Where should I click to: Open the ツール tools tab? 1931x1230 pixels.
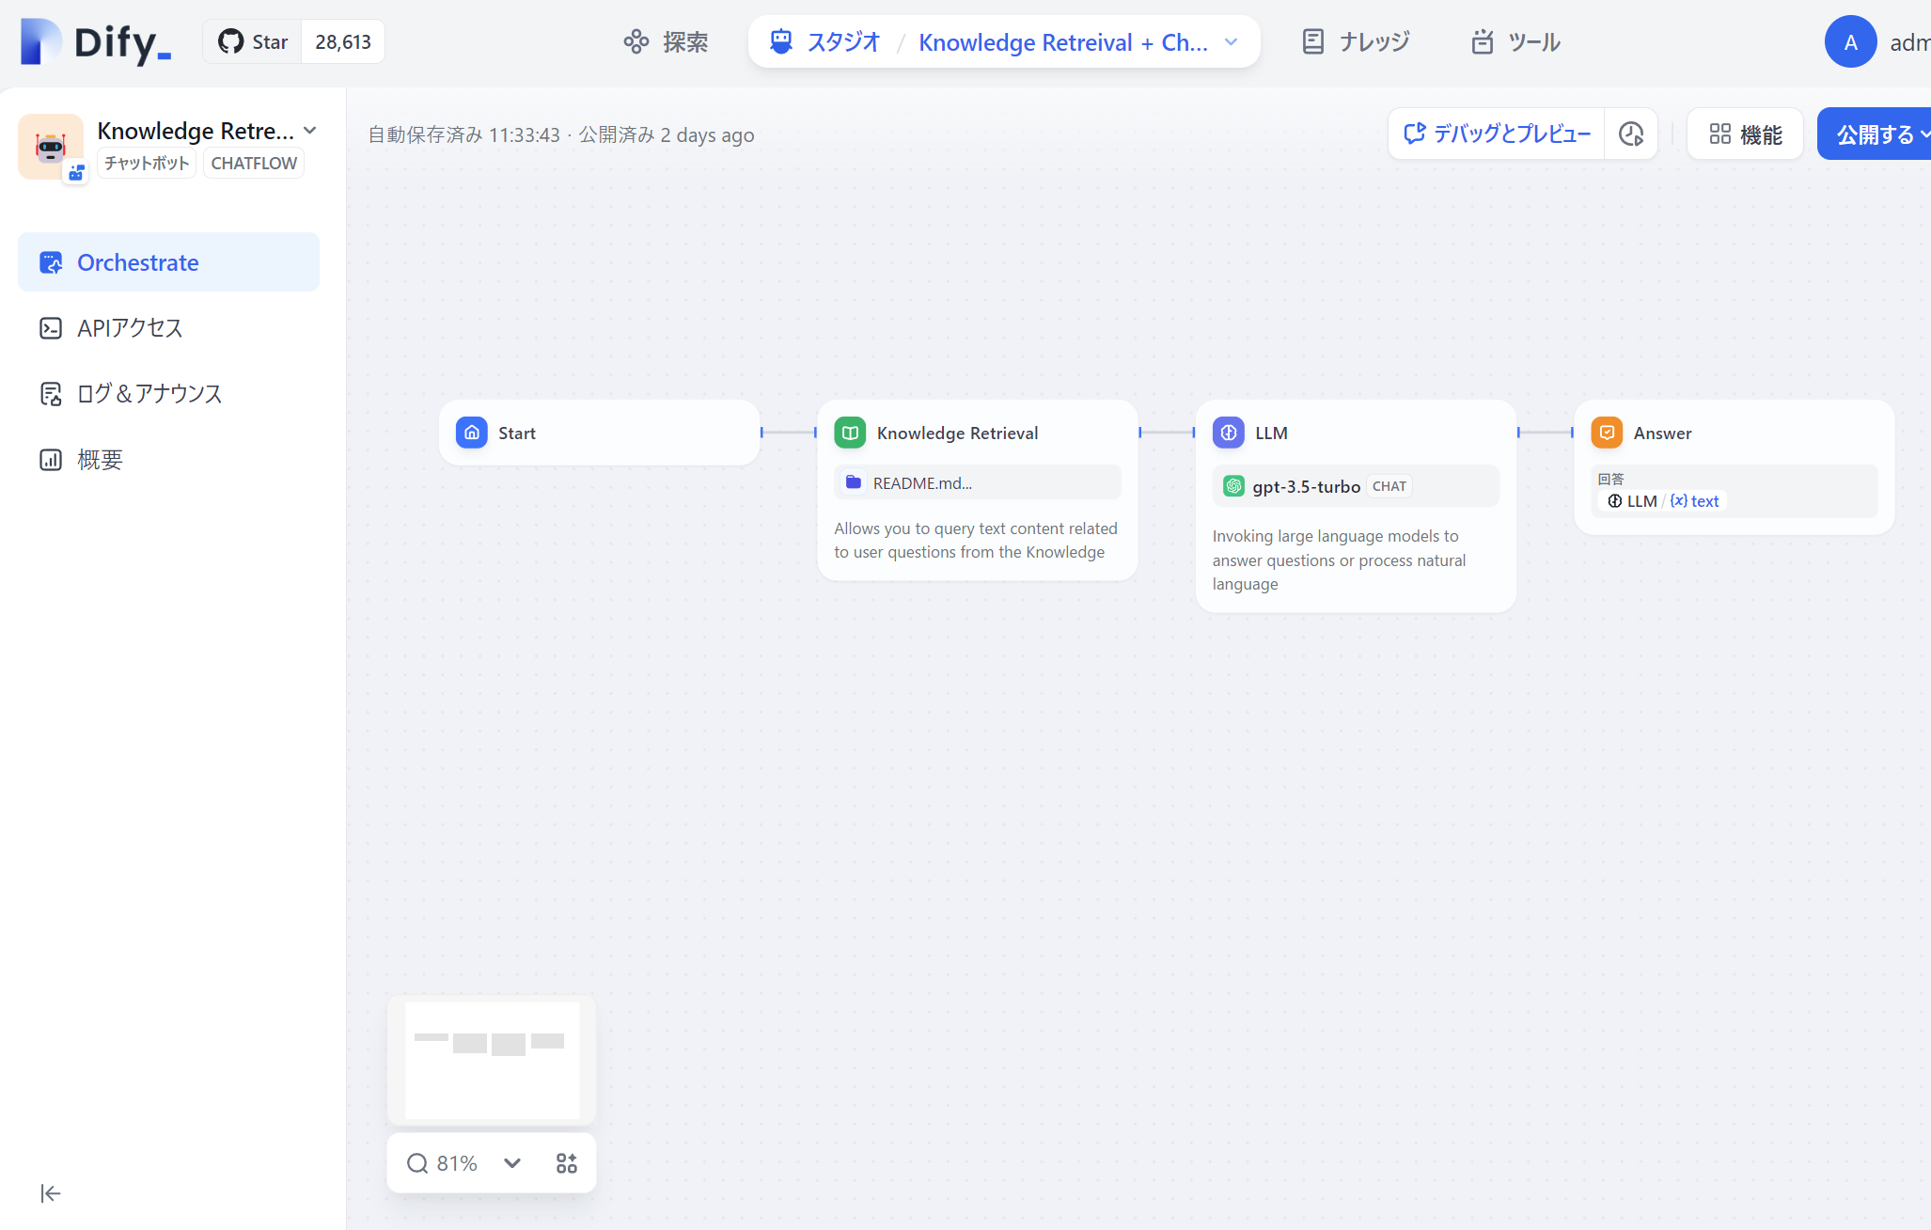[x=1515, y=42]
